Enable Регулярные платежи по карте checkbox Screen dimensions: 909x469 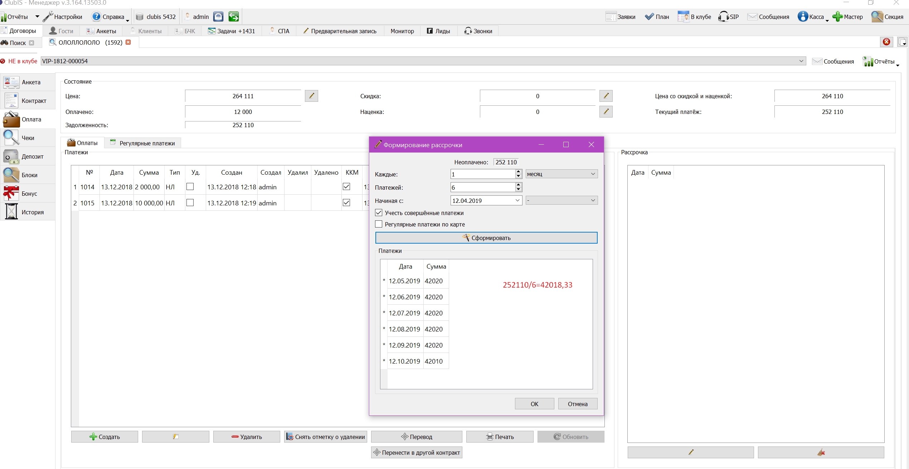coord(379,224)
